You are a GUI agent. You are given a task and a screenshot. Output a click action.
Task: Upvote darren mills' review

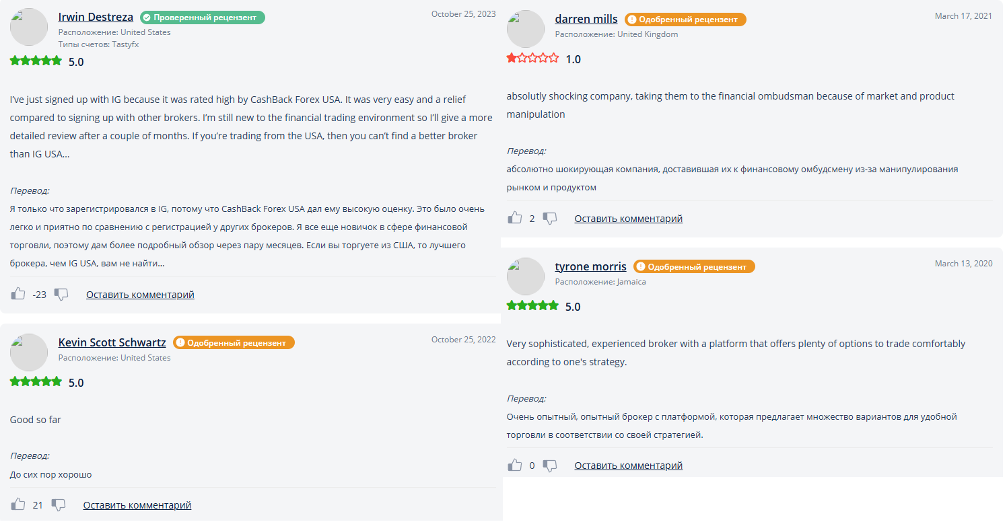[x=515, y=218]
